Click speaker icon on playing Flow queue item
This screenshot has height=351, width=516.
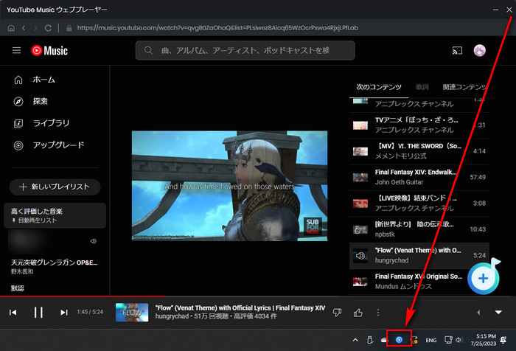click(360, 256)
